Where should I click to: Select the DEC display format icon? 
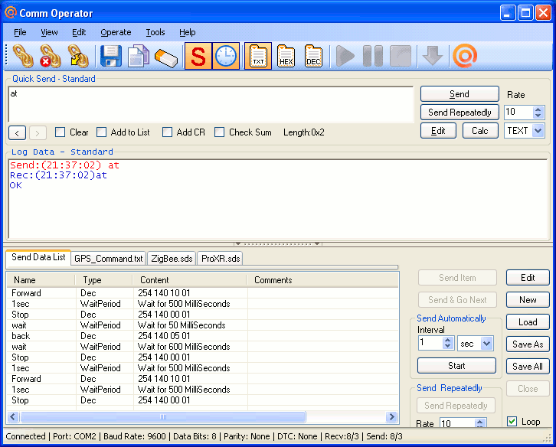pos(313,56)
